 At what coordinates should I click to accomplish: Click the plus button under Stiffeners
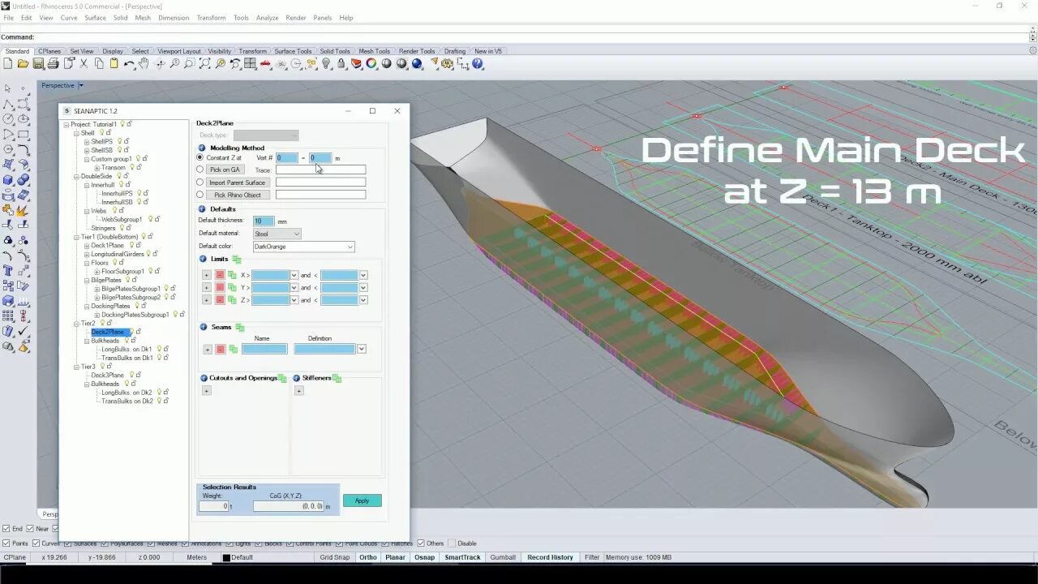pyautogui.click(x=298, y=391)
